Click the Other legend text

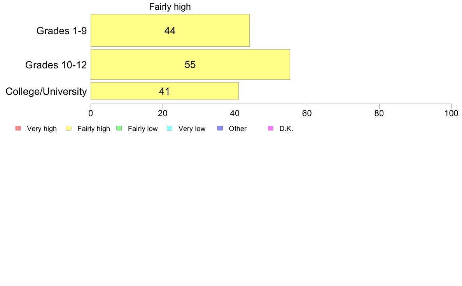pyautogui.click(x=238, y=129)
